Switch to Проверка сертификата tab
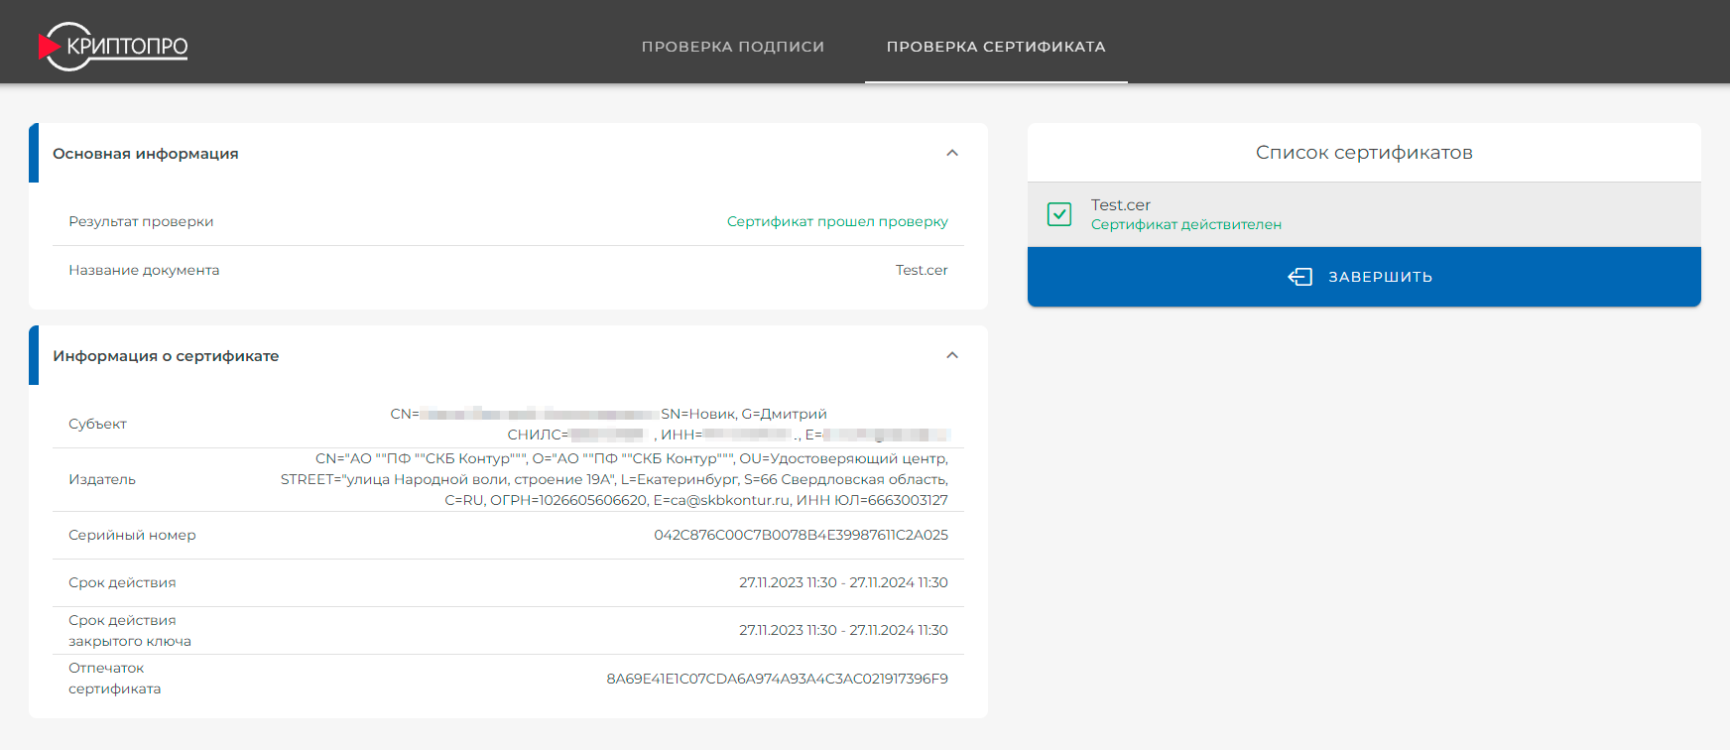 [x=996, y=47]
